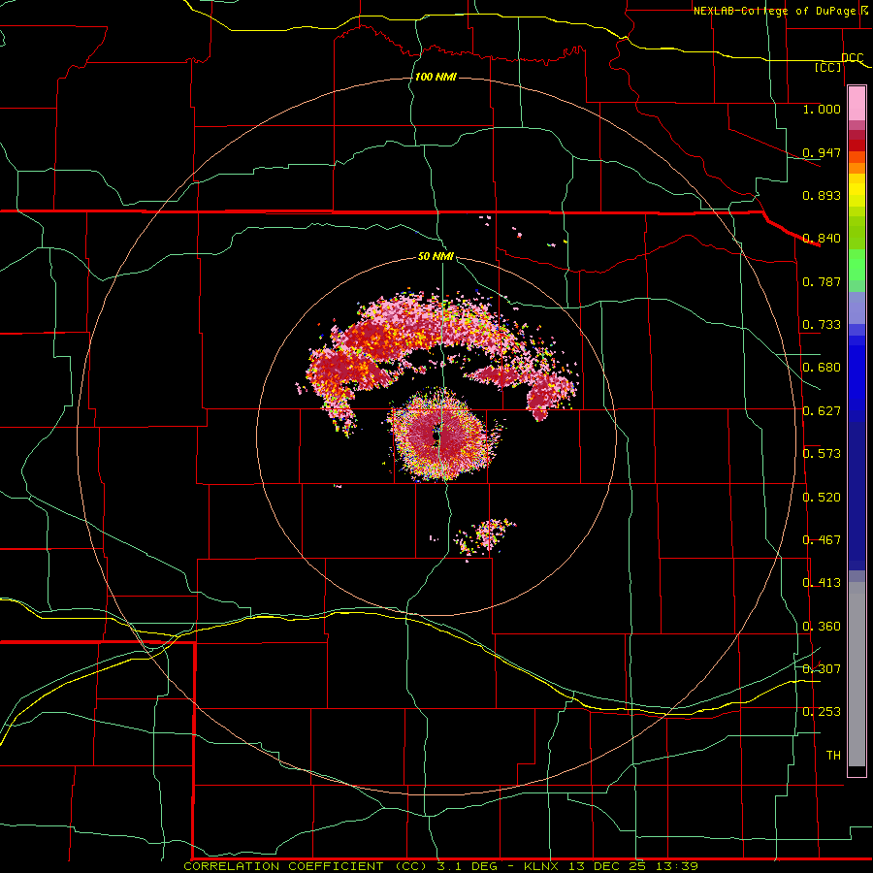Click the TH threshold label
This screenshot has width=873, height=873.
coord(833,756)
